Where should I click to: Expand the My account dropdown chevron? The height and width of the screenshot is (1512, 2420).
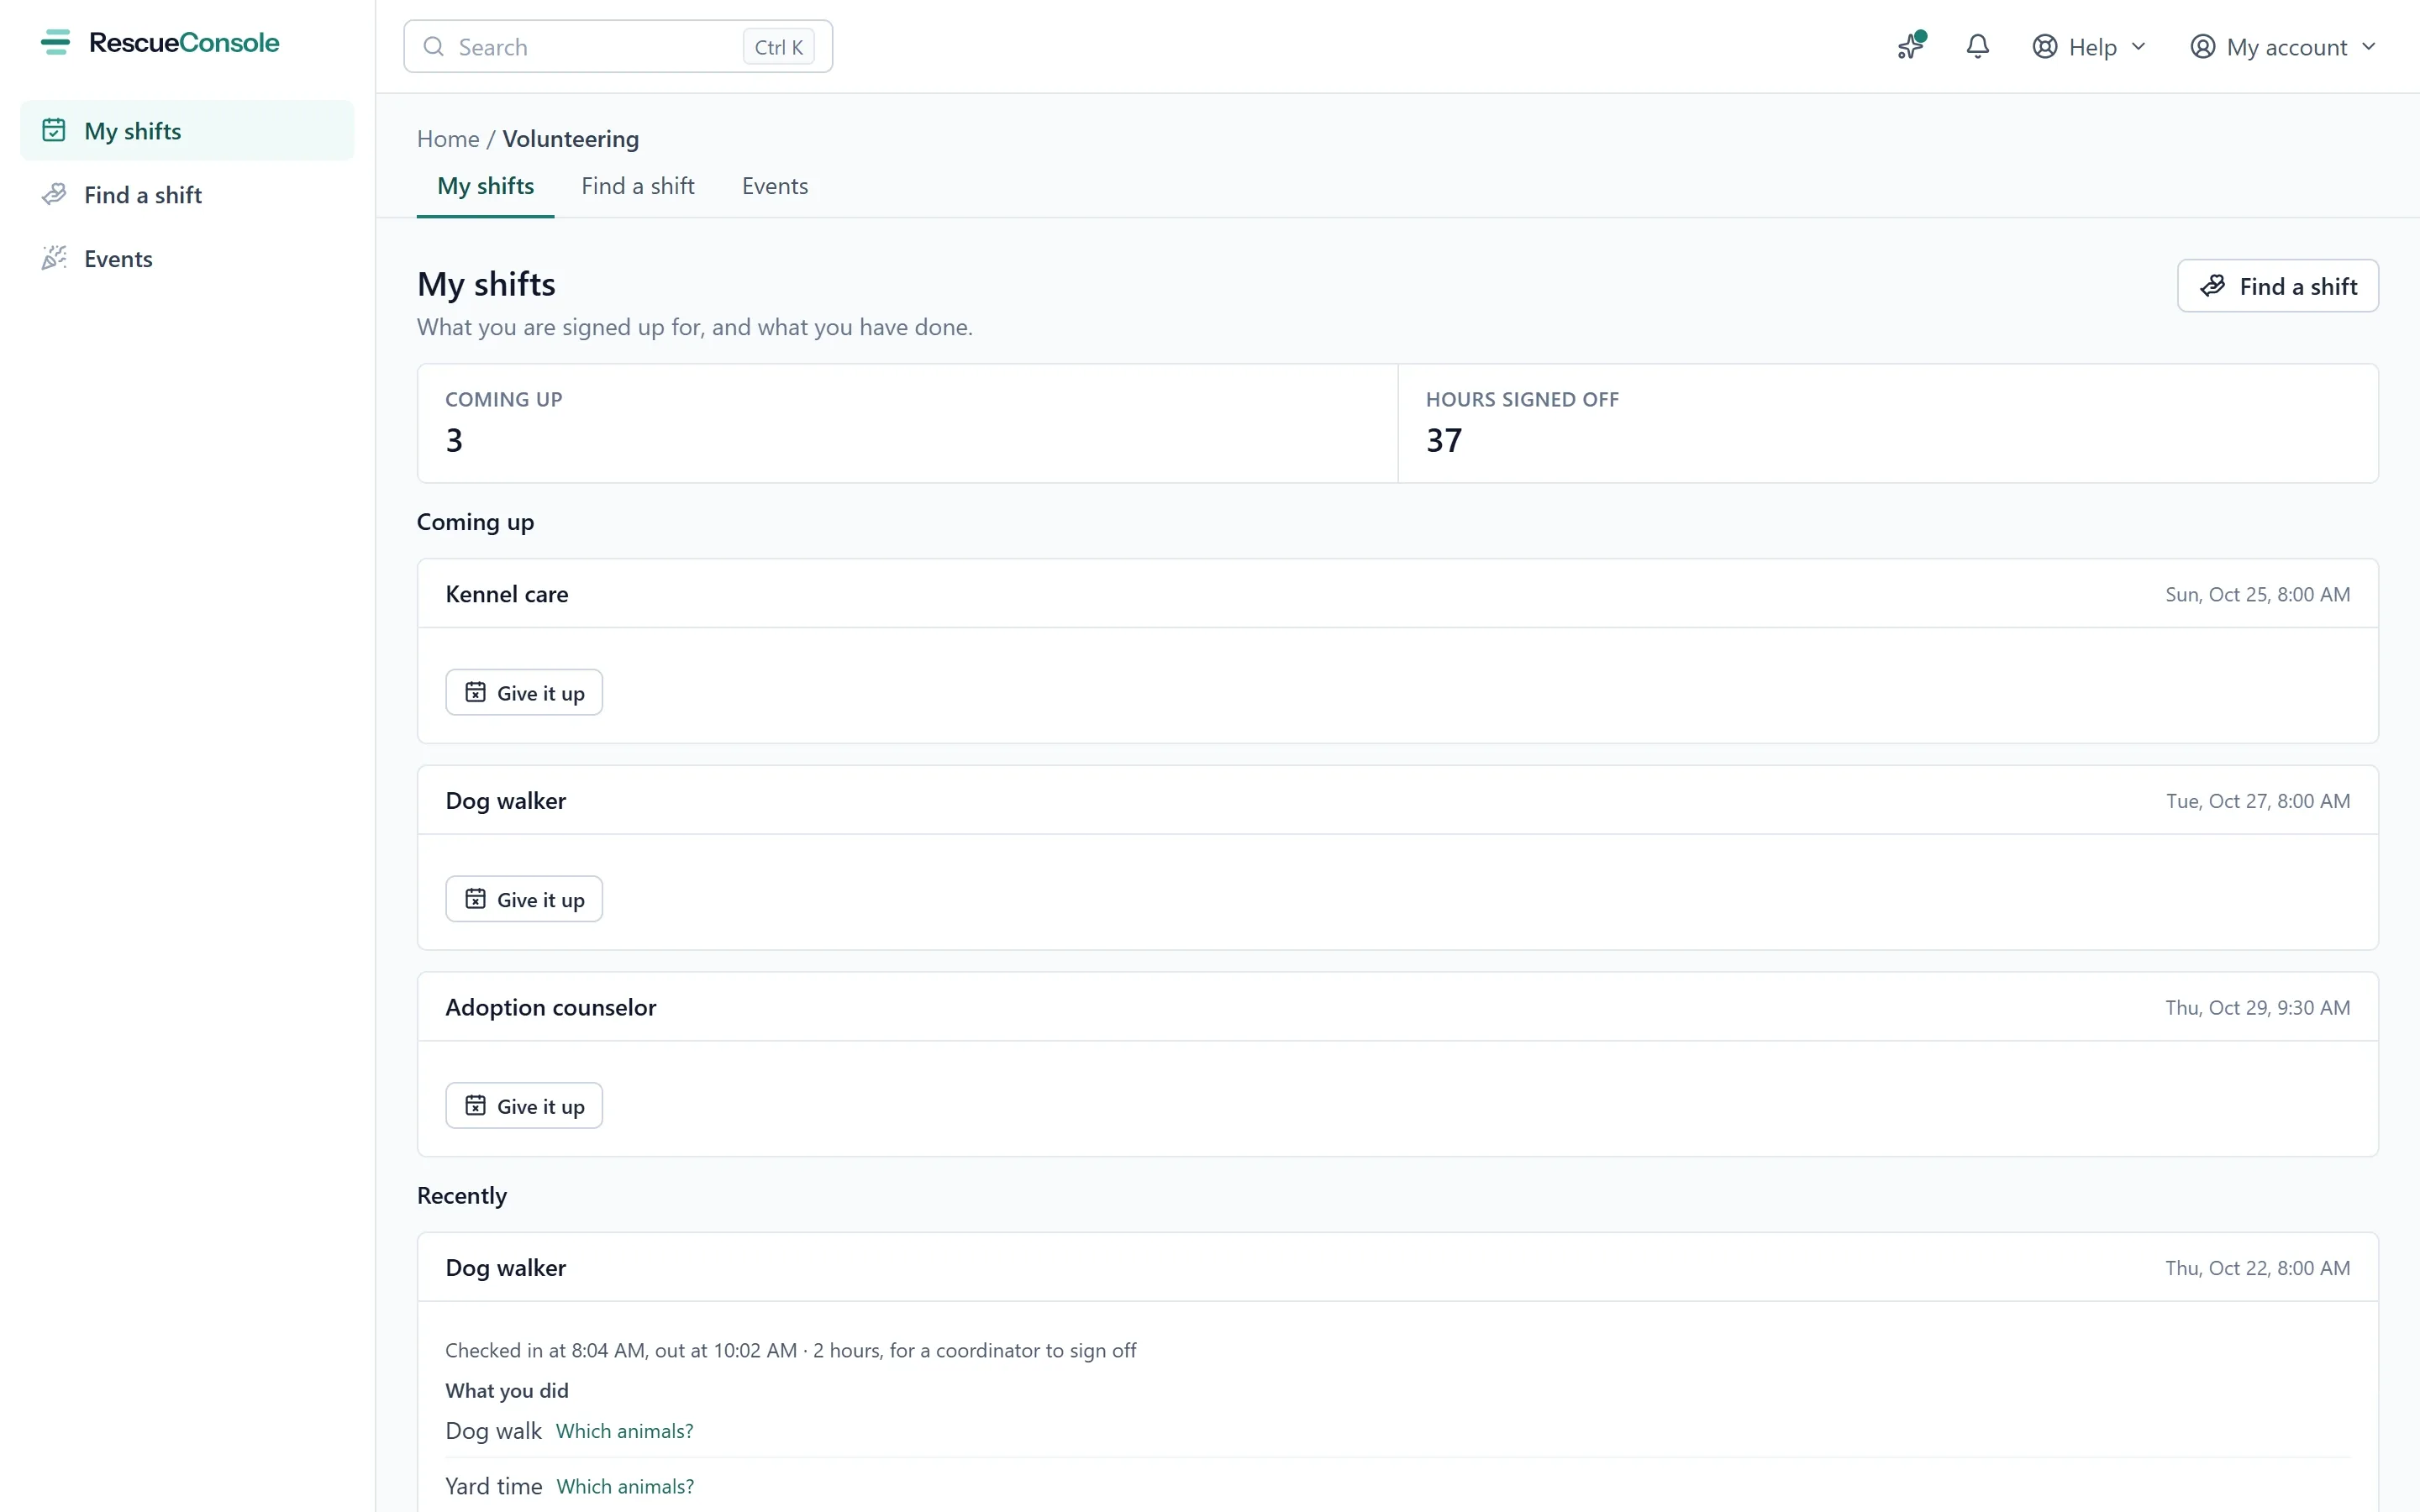2368,47
